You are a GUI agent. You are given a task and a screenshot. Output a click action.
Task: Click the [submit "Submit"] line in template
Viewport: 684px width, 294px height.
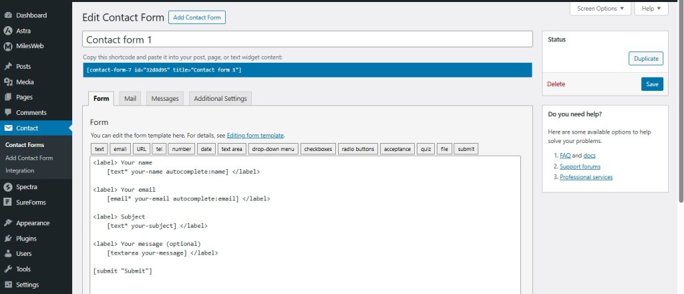point(123,271)
